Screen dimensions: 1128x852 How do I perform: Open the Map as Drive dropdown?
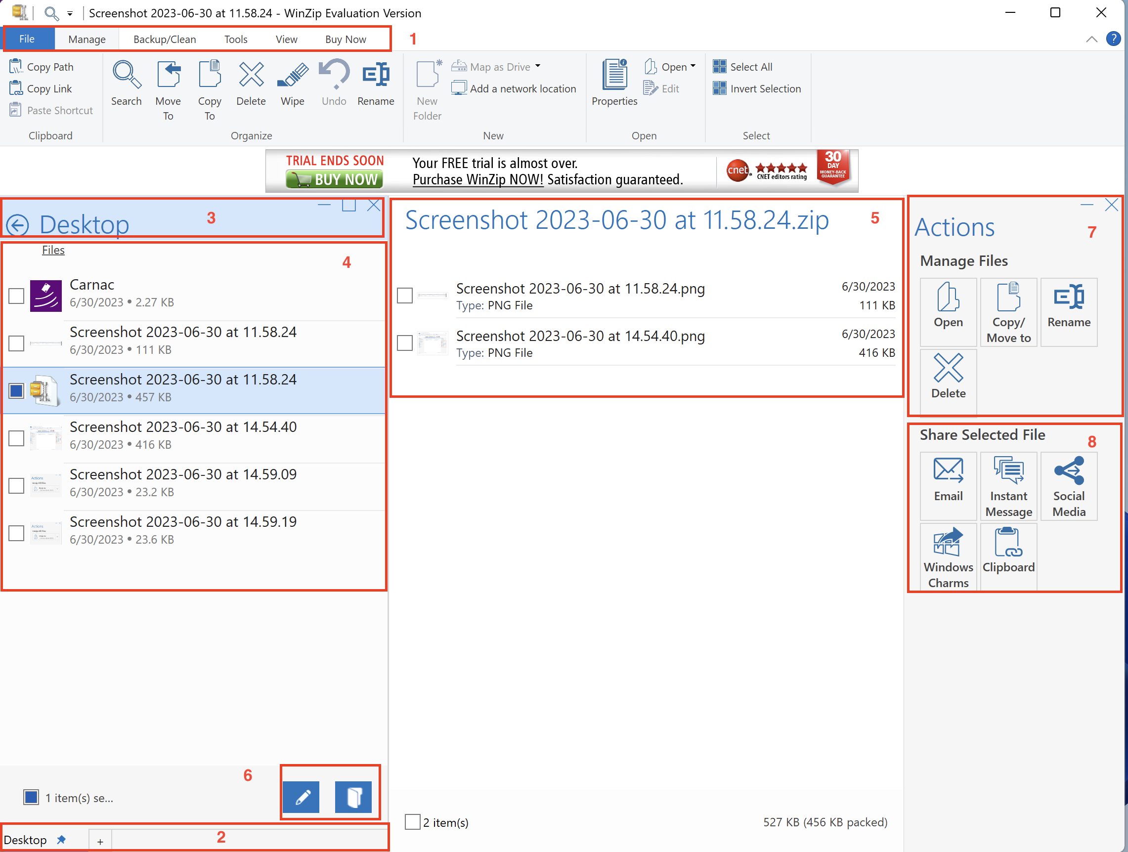pyautogui.click(x=538, y=66)
